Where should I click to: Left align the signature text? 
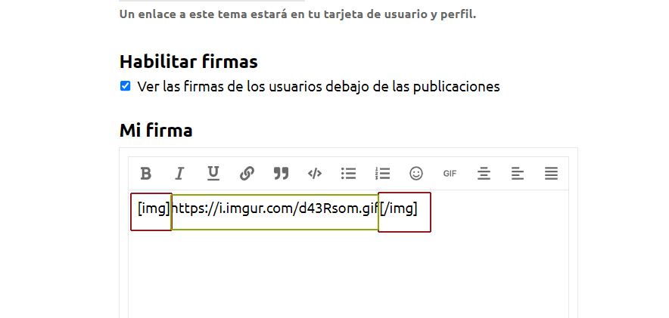[518, 174]
